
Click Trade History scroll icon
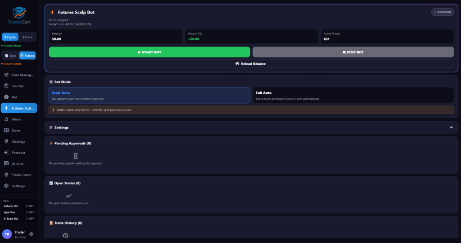pyautogui.click(x=51, y=223)
